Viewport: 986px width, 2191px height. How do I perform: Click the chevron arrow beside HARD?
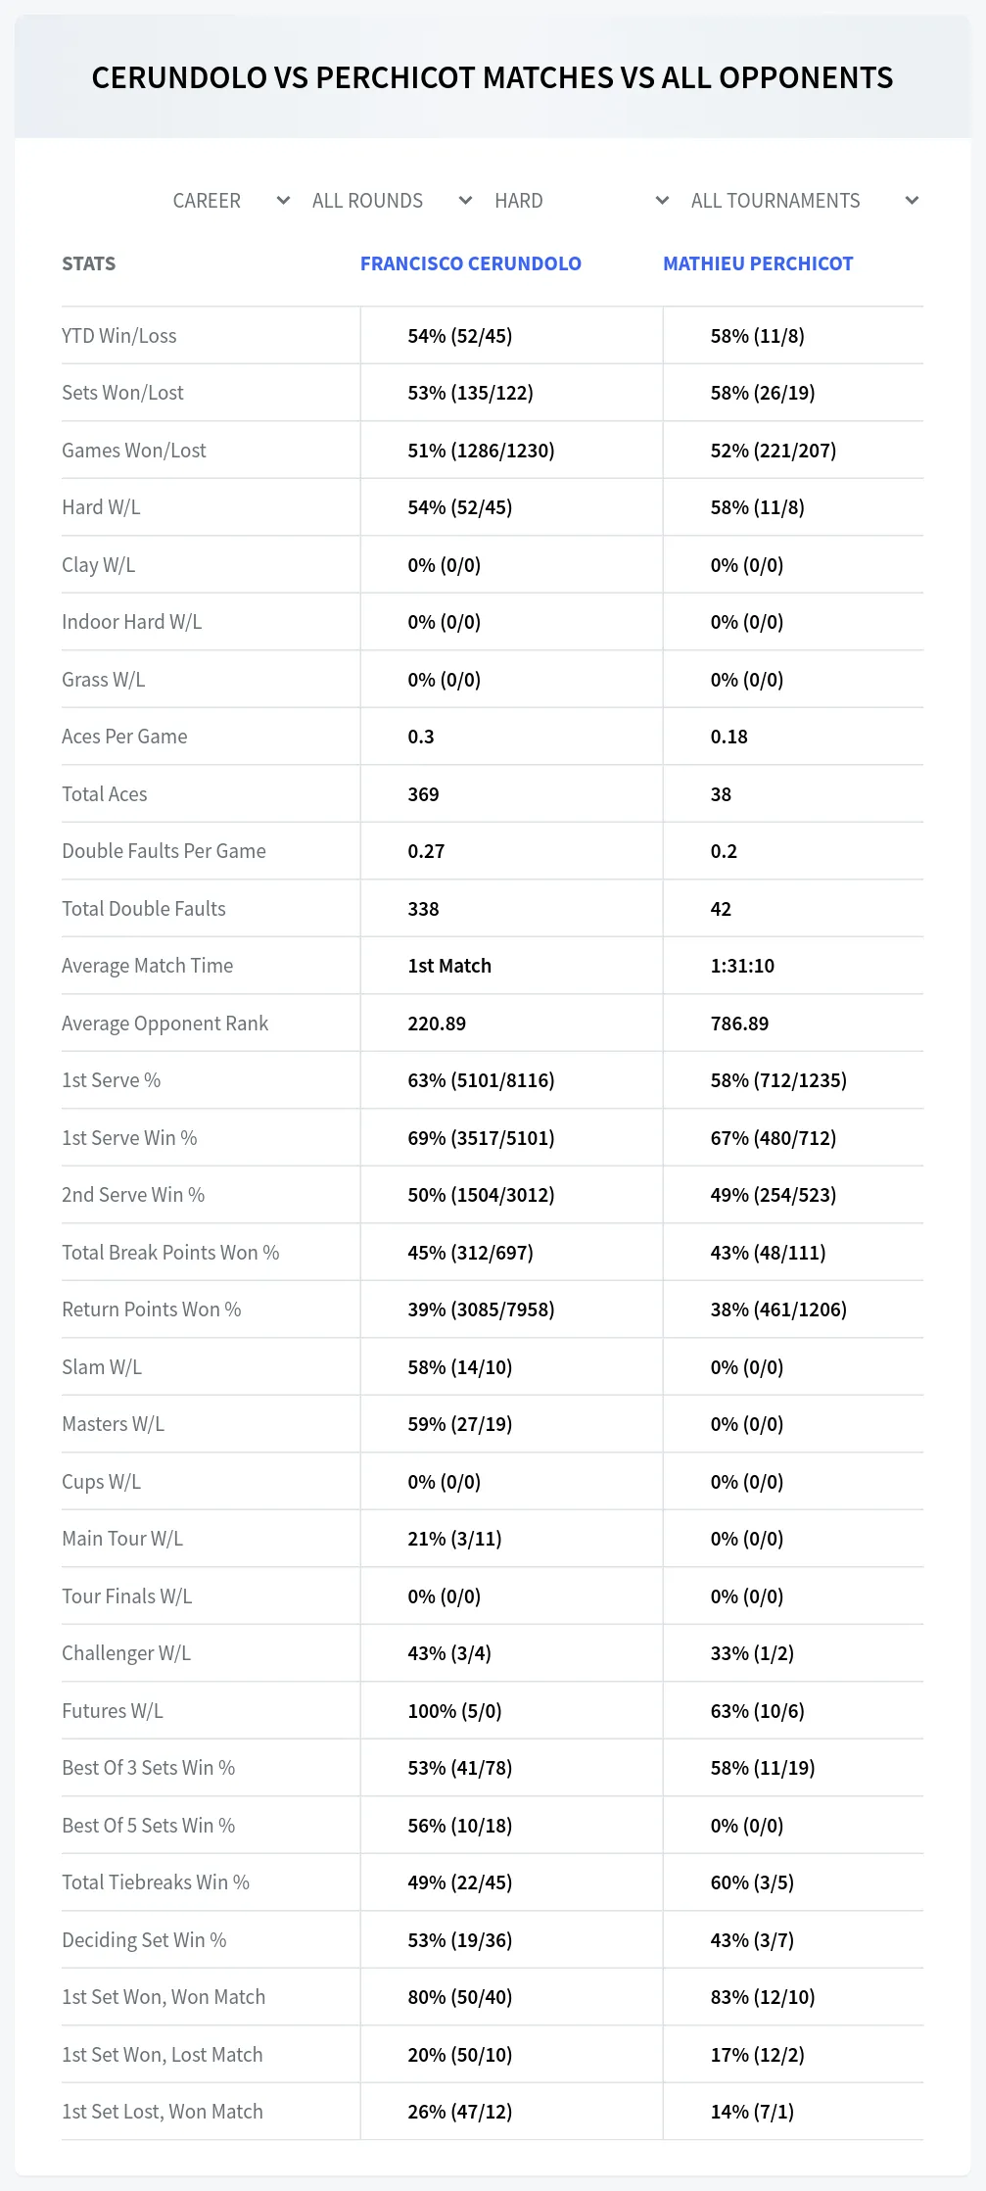pos(662,201)
